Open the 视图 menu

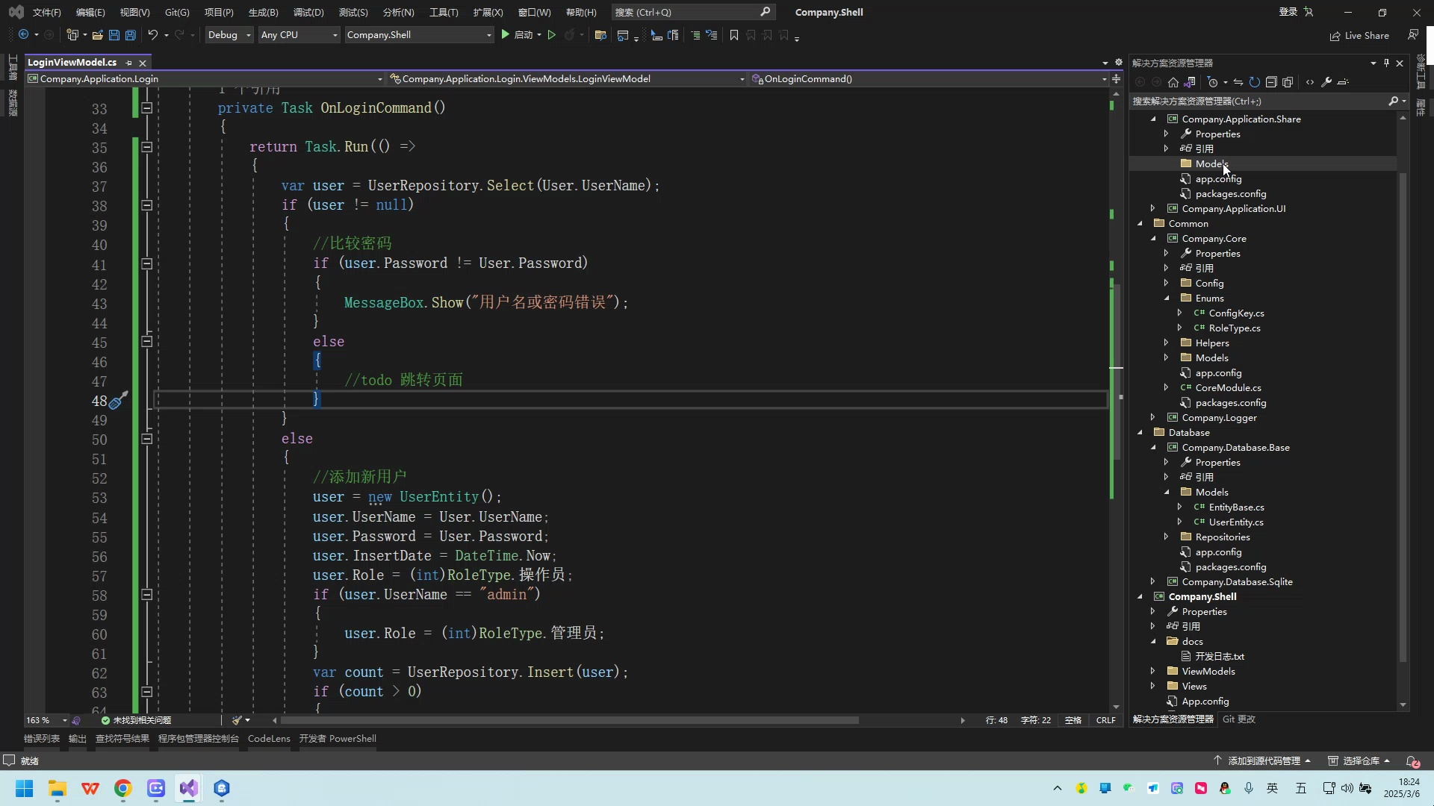click(x=134, y=12)
